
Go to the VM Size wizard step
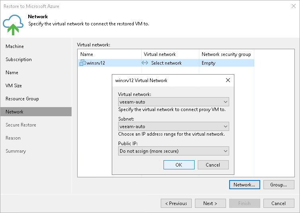tap(14, 86)
